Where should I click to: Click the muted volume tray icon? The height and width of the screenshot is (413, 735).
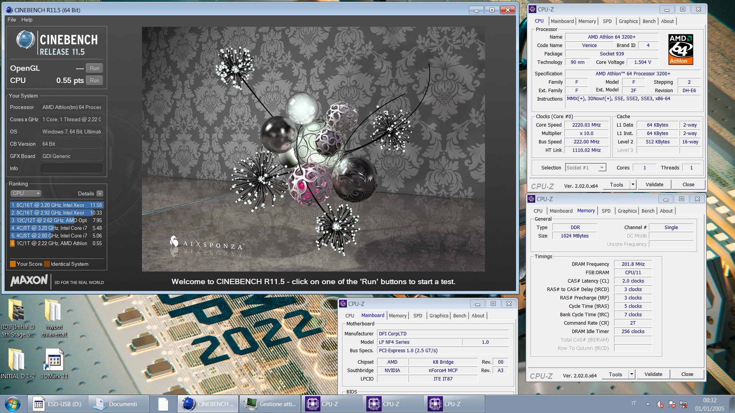pyautogui.click(x=660, y=404)
